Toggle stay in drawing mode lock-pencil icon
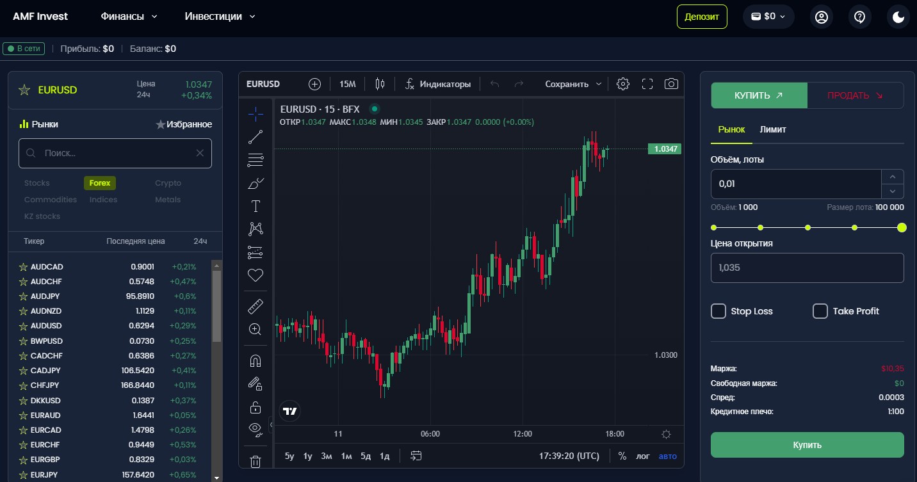 click(x=256, y=384)
